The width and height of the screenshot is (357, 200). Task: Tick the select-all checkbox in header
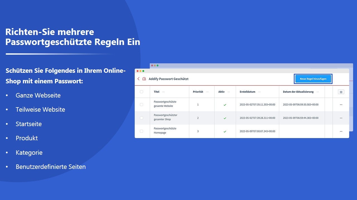point(141,92)
